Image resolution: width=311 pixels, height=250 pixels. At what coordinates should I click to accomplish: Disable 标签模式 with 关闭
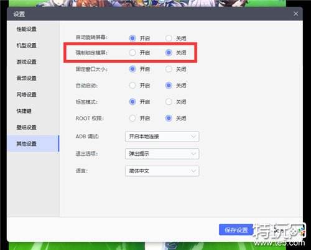tap(169, 102)
